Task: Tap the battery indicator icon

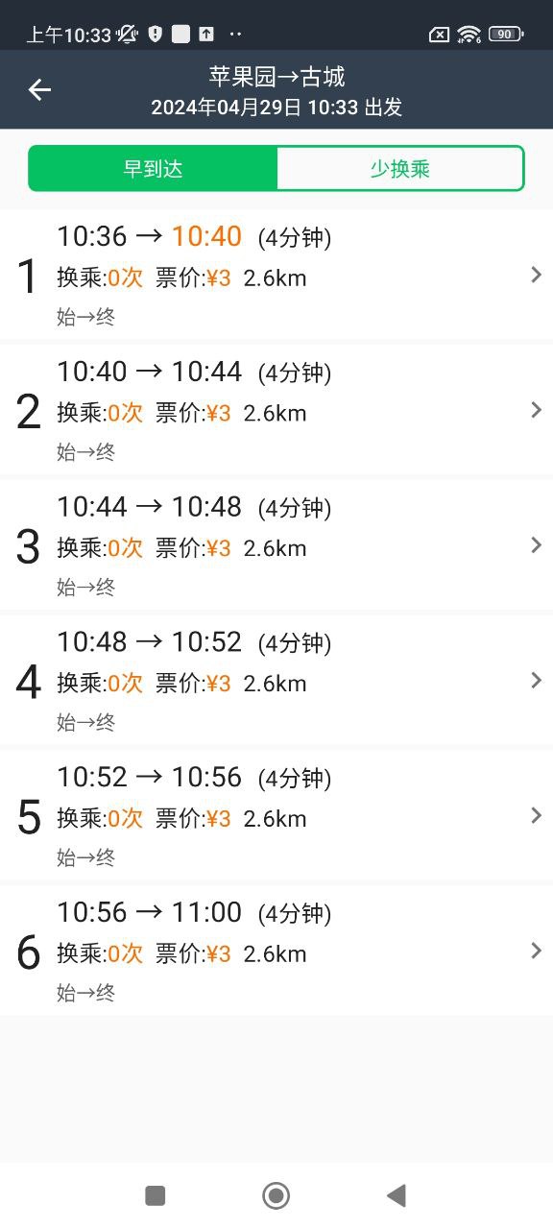Action: [x=506, y=35]
